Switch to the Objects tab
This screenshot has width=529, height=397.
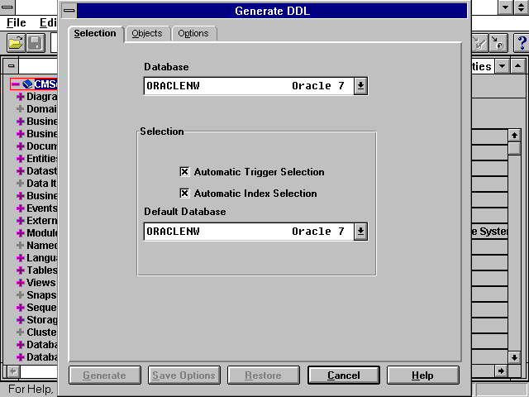point(147,33)
